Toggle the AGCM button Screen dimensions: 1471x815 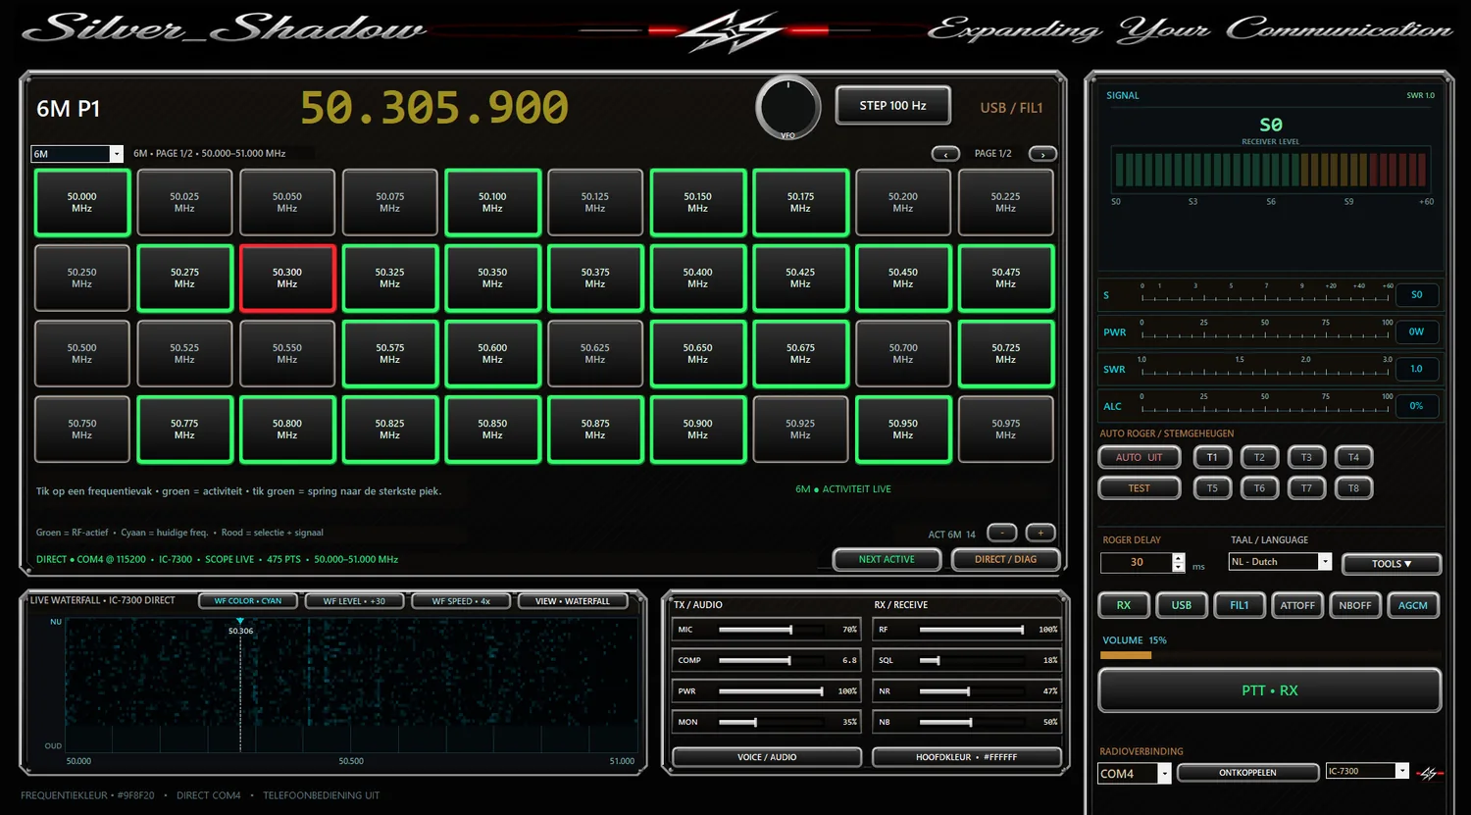(1413, 605)
